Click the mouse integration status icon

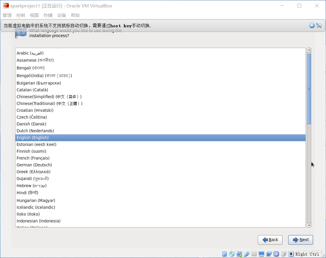(284, 254)
